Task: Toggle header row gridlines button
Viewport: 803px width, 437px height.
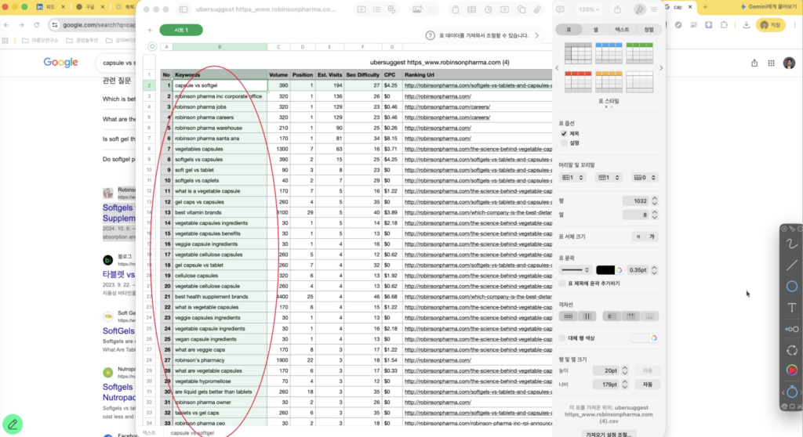Action: tap(631, 316)
